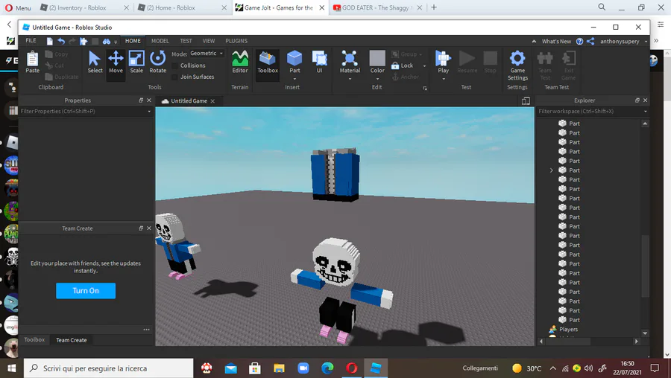Expand the Play dropdown arrow

(x=444, y=79)
